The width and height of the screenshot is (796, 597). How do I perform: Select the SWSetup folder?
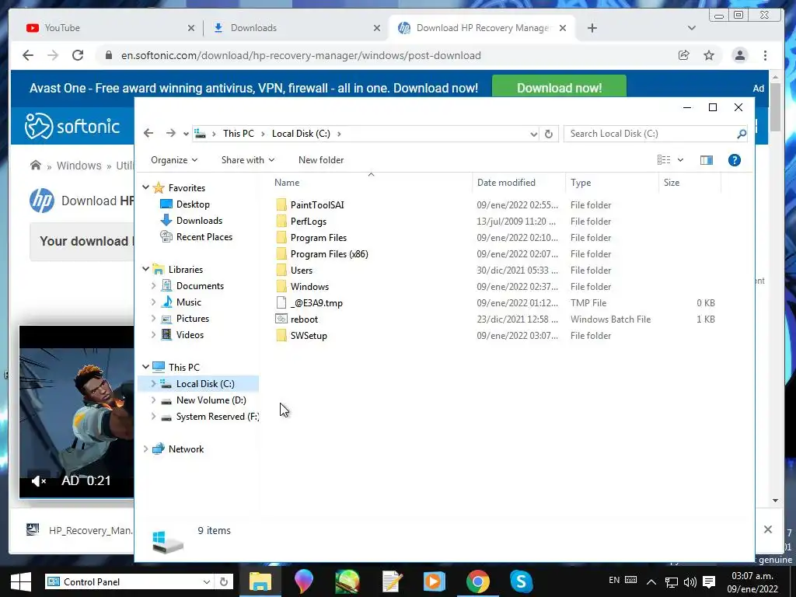tap(309, 335)
